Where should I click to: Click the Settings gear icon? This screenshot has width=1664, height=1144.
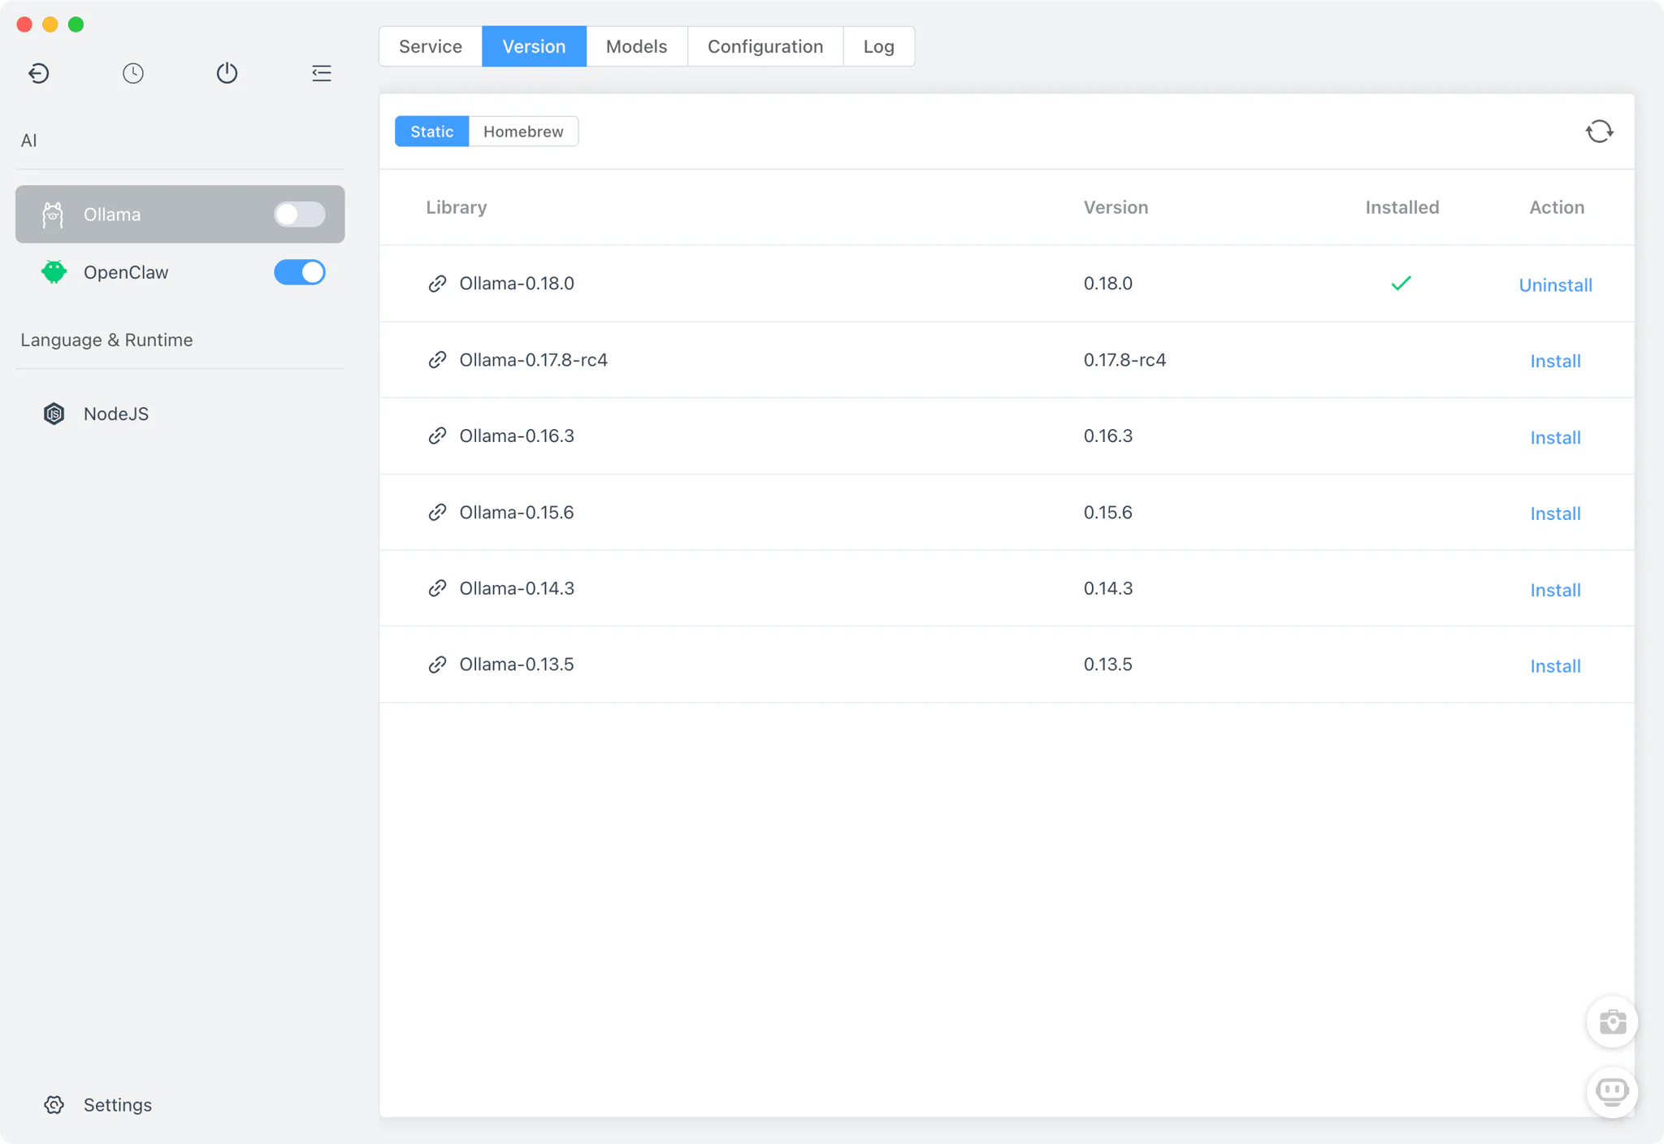(54, 1105)
